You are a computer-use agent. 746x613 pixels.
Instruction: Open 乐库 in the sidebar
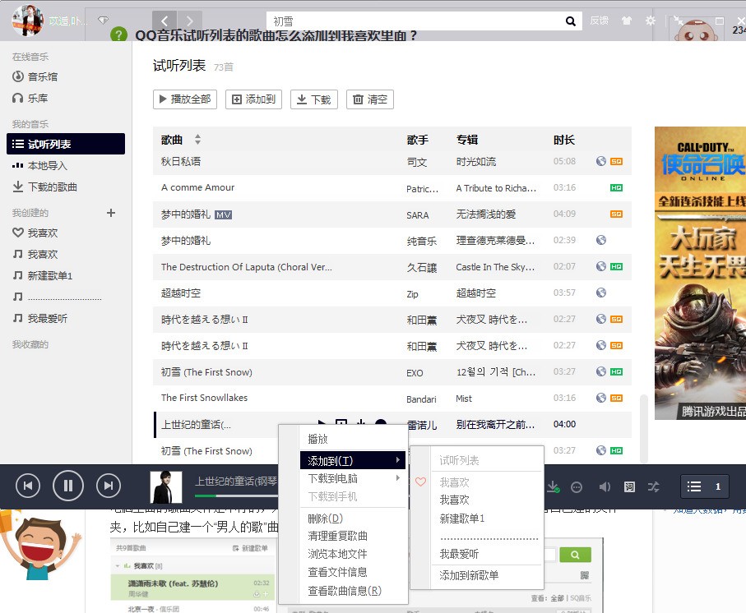point(30,99)
